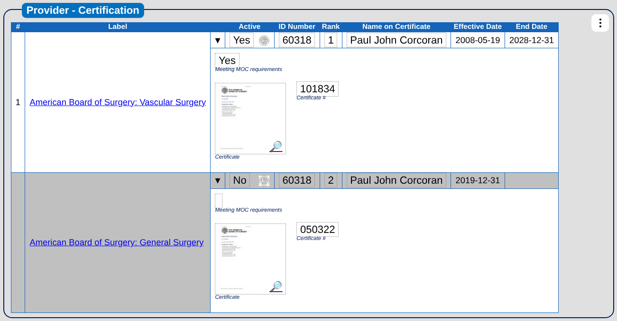Click the seal icon in Vascular Surgery row

point(264,40)
